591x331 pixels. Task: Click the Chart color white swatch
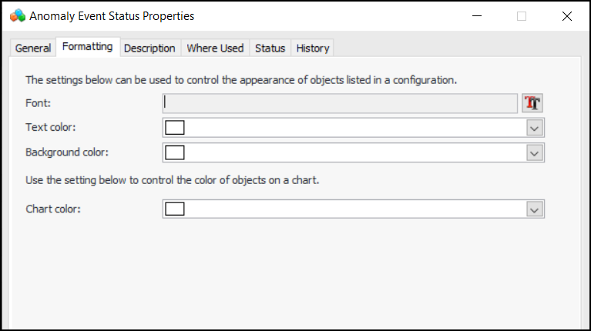[x=175, y=209]
